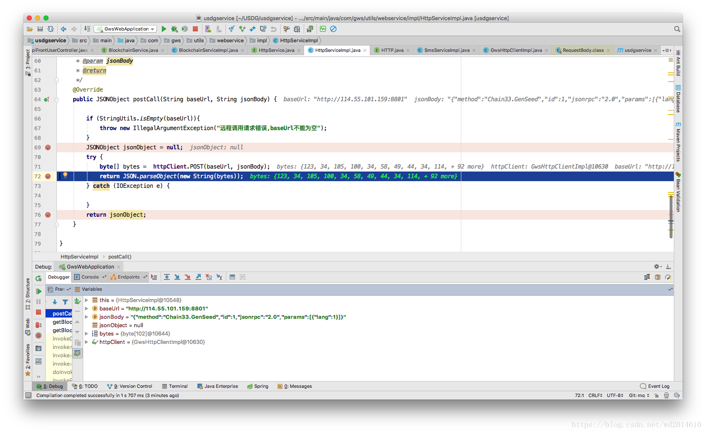
Task: Open Event Log panel
Action: pyautogui.click(x=655, y=386)
